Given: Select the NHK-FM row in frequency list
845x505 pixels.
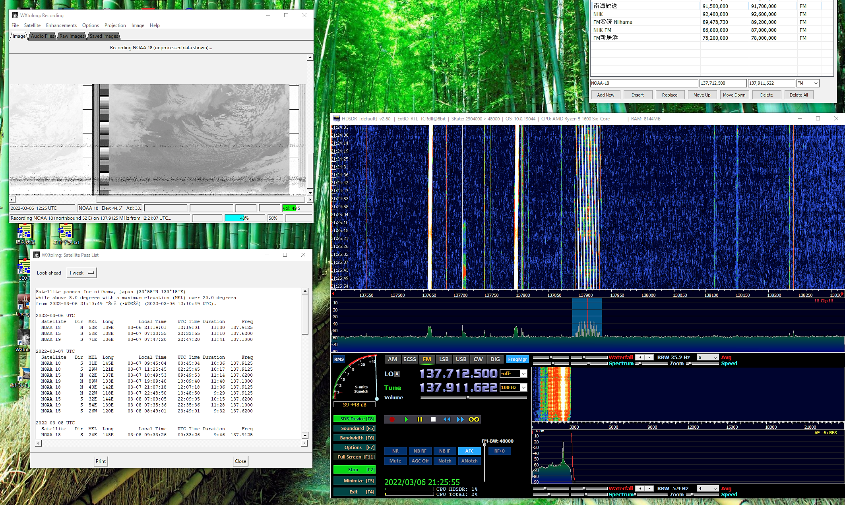Looking at the screenshot, I should pos(711,30).
